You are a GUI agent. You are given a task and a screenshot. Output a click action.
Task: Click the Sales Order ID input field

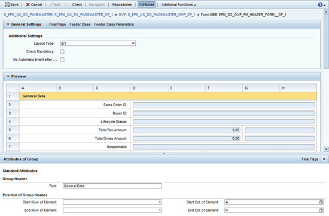coord(224,105)
